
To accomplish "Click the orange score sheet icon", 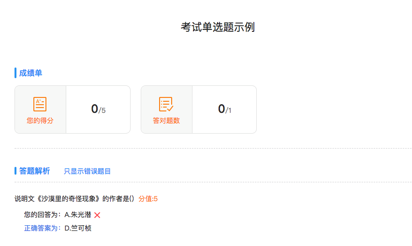I will coord(40,104).
